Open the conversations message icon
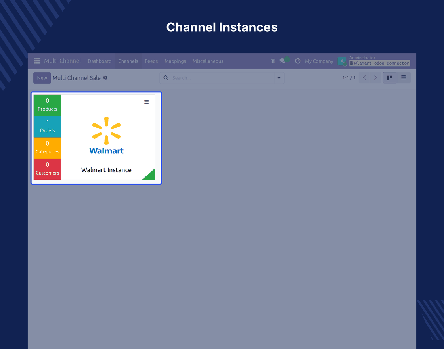444x349 pixels. pyautogui.click(x=283, y=61)
